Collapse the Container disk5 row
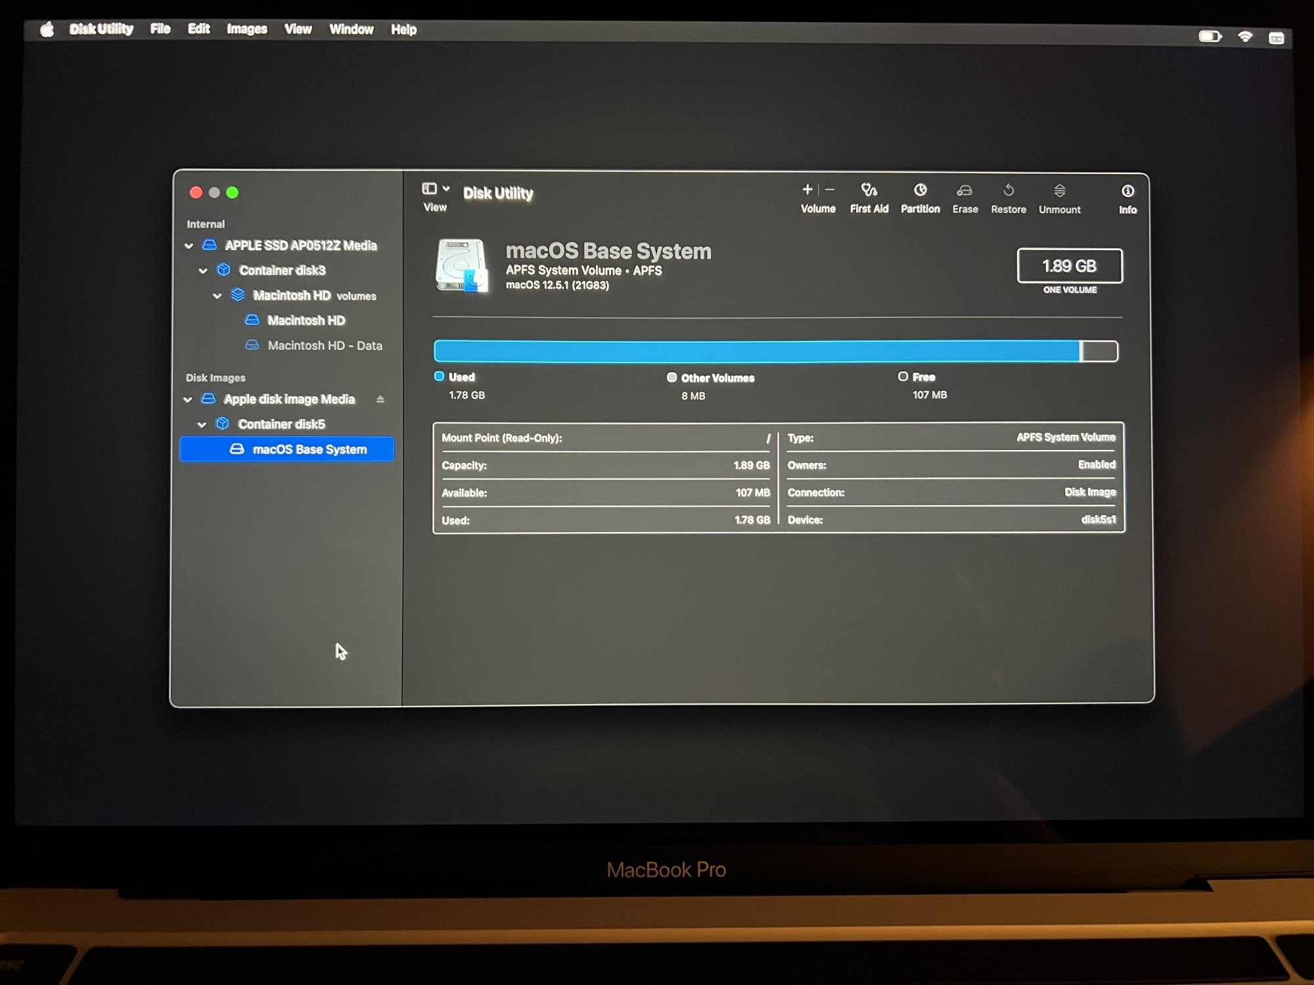1314x985 pixels. 202,424
